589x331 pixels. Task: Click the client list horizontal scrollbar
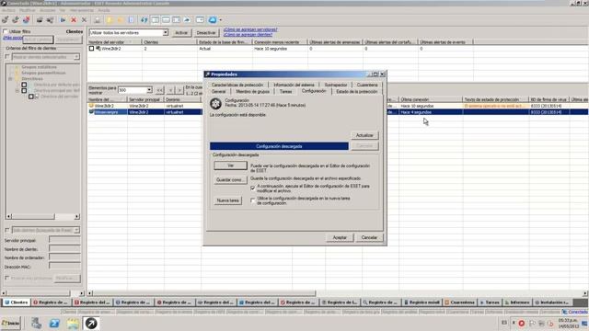[338, 293]
